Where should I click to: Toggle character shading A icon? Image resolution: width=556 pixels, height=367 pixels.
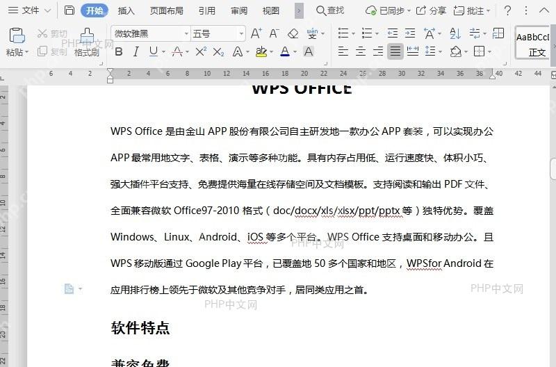309,51
